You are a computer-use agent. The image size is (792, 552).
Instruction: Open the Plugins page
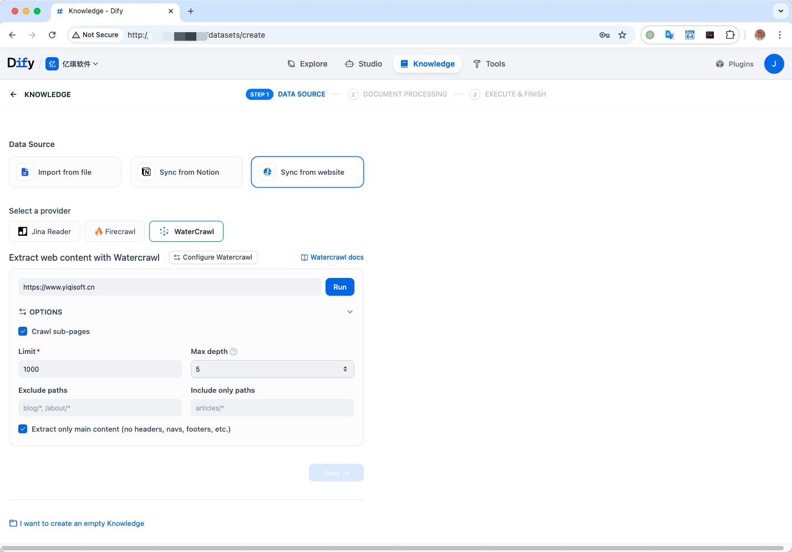[x=734, y=64]
